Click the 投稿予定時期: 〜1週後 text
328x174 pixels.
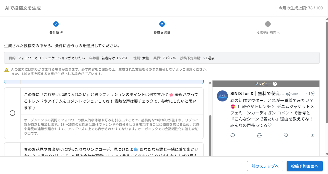[x=197, y=58]
